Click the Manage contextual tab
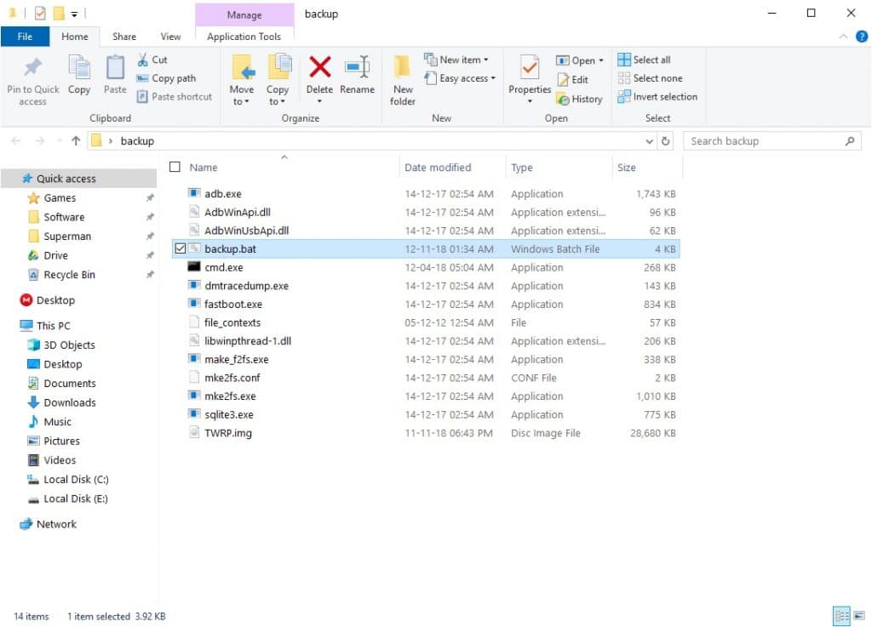The image size is (872, 627). [244, 14]
